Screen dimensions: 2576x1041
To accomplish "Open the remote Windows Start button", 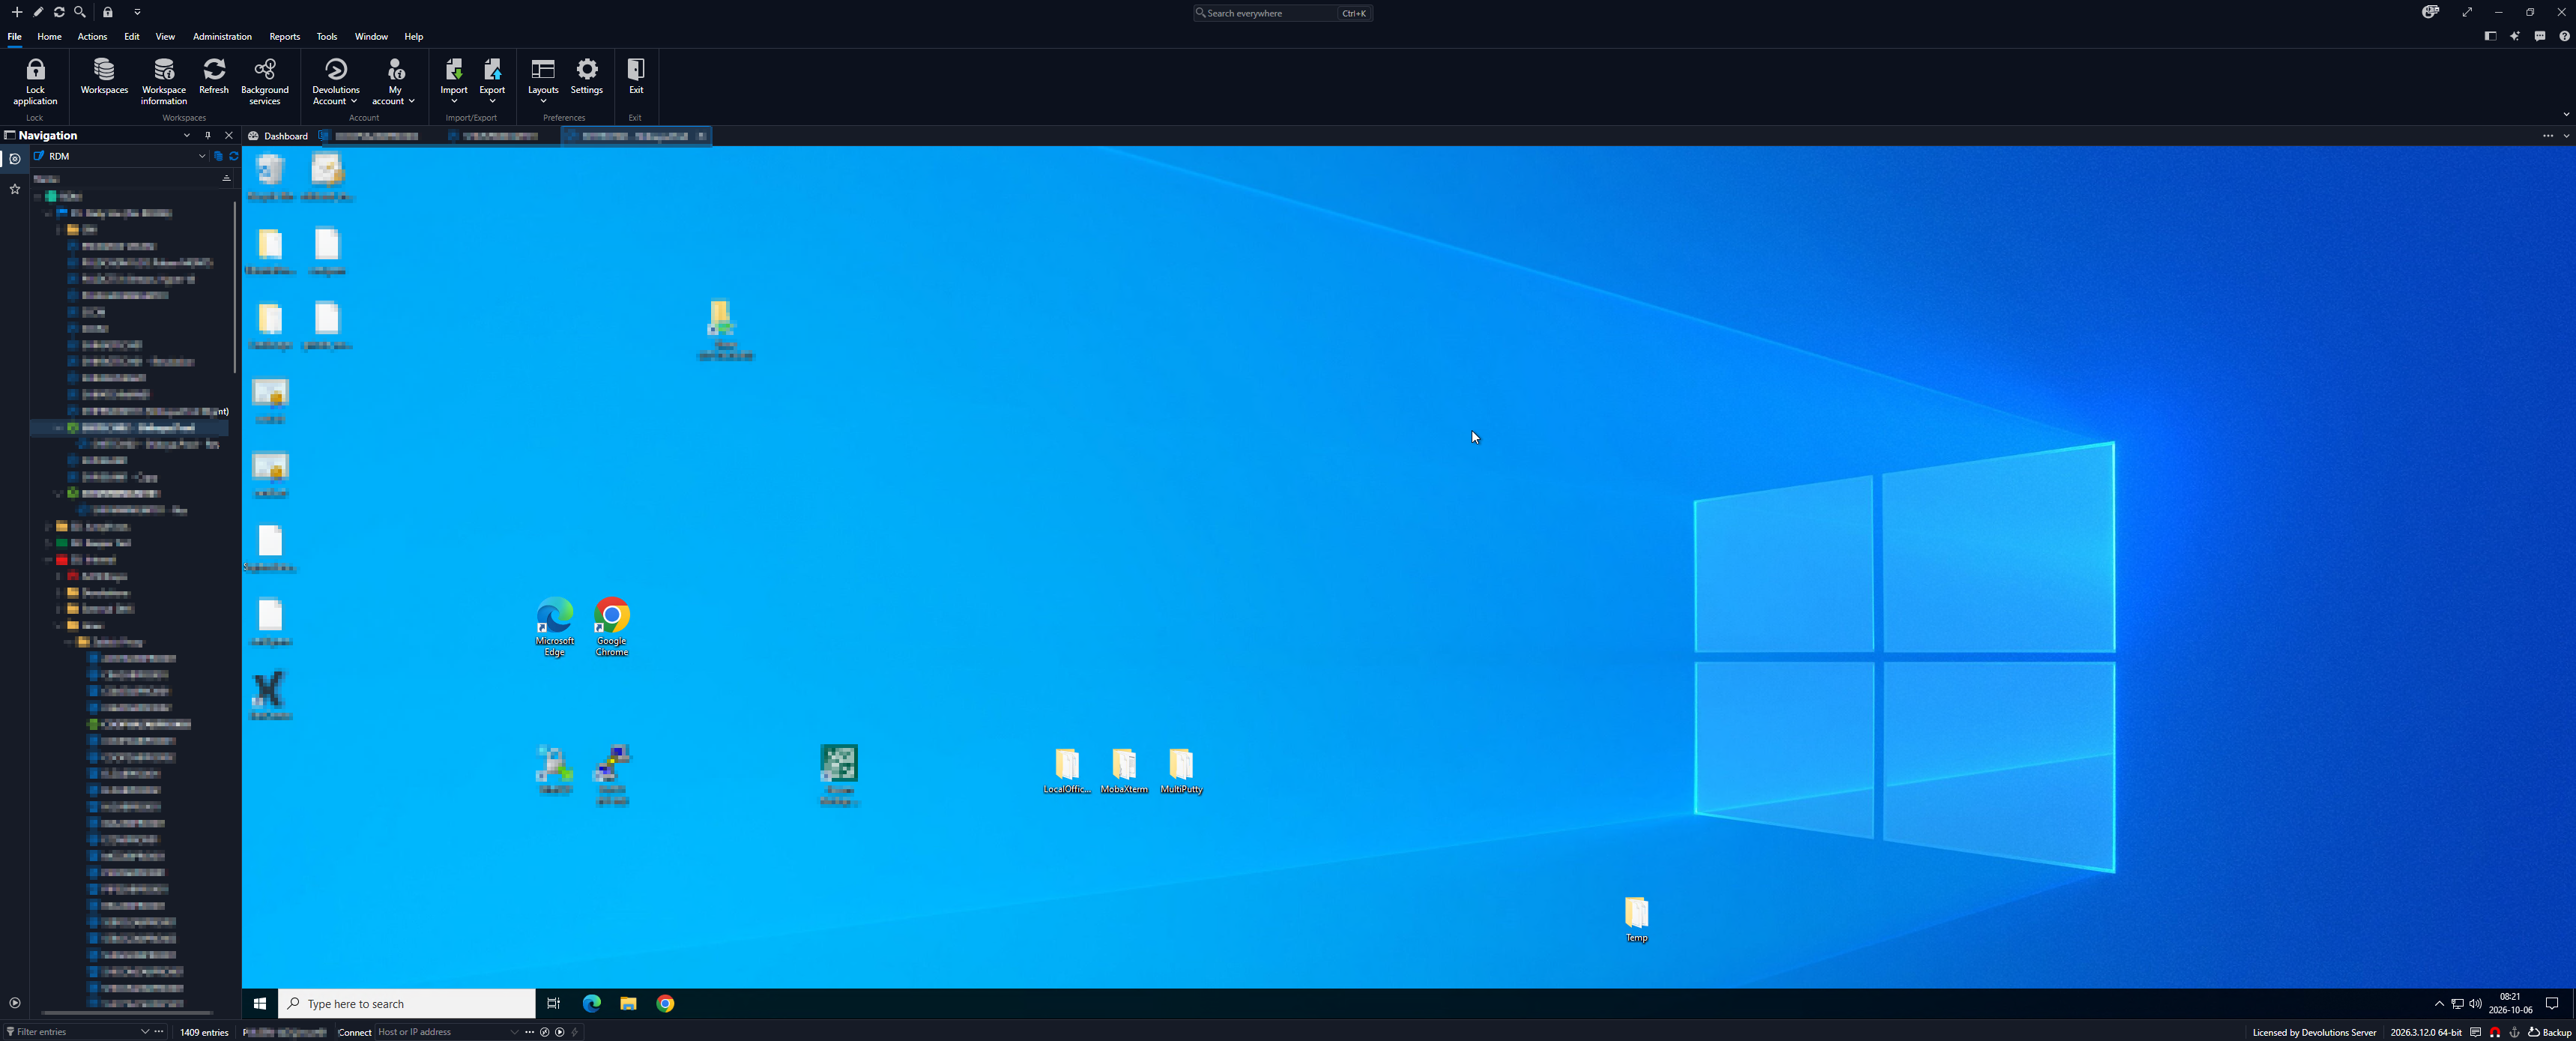I will click(x=260, y=1003).
